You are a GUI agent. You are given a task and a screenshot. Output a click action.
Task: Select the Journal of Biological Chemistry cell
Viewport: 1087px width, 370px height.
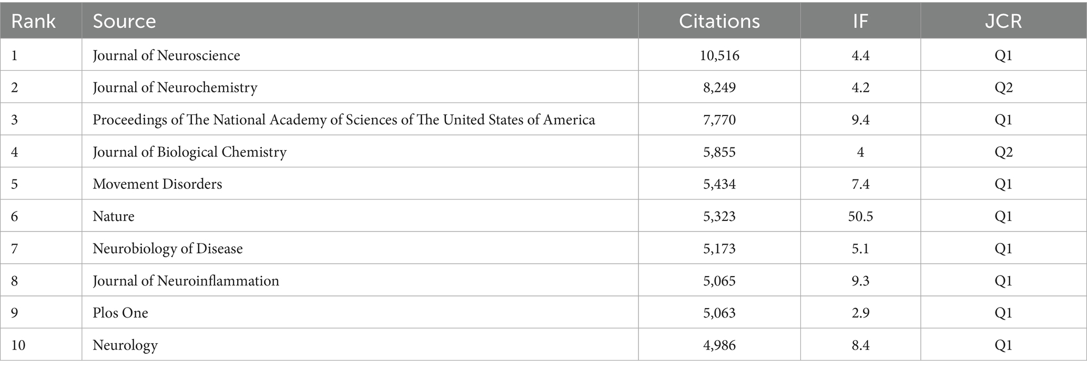[189, 152]
